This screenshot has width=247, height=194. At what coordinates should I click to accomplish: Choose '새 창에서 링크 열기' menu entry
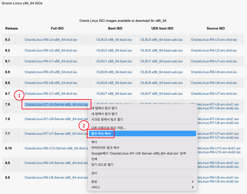pyautogui.click(x=104, y=114)
